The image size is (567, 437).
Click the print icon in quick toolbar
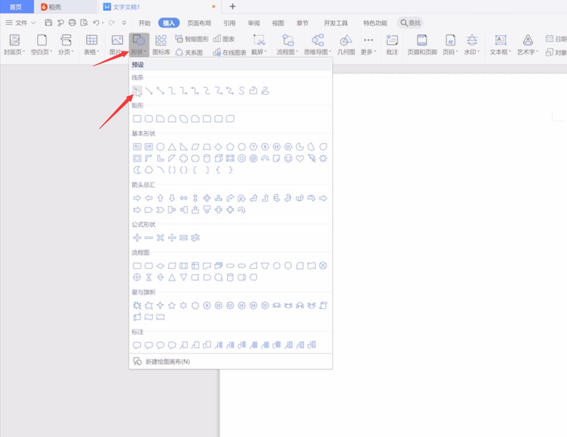72,23
